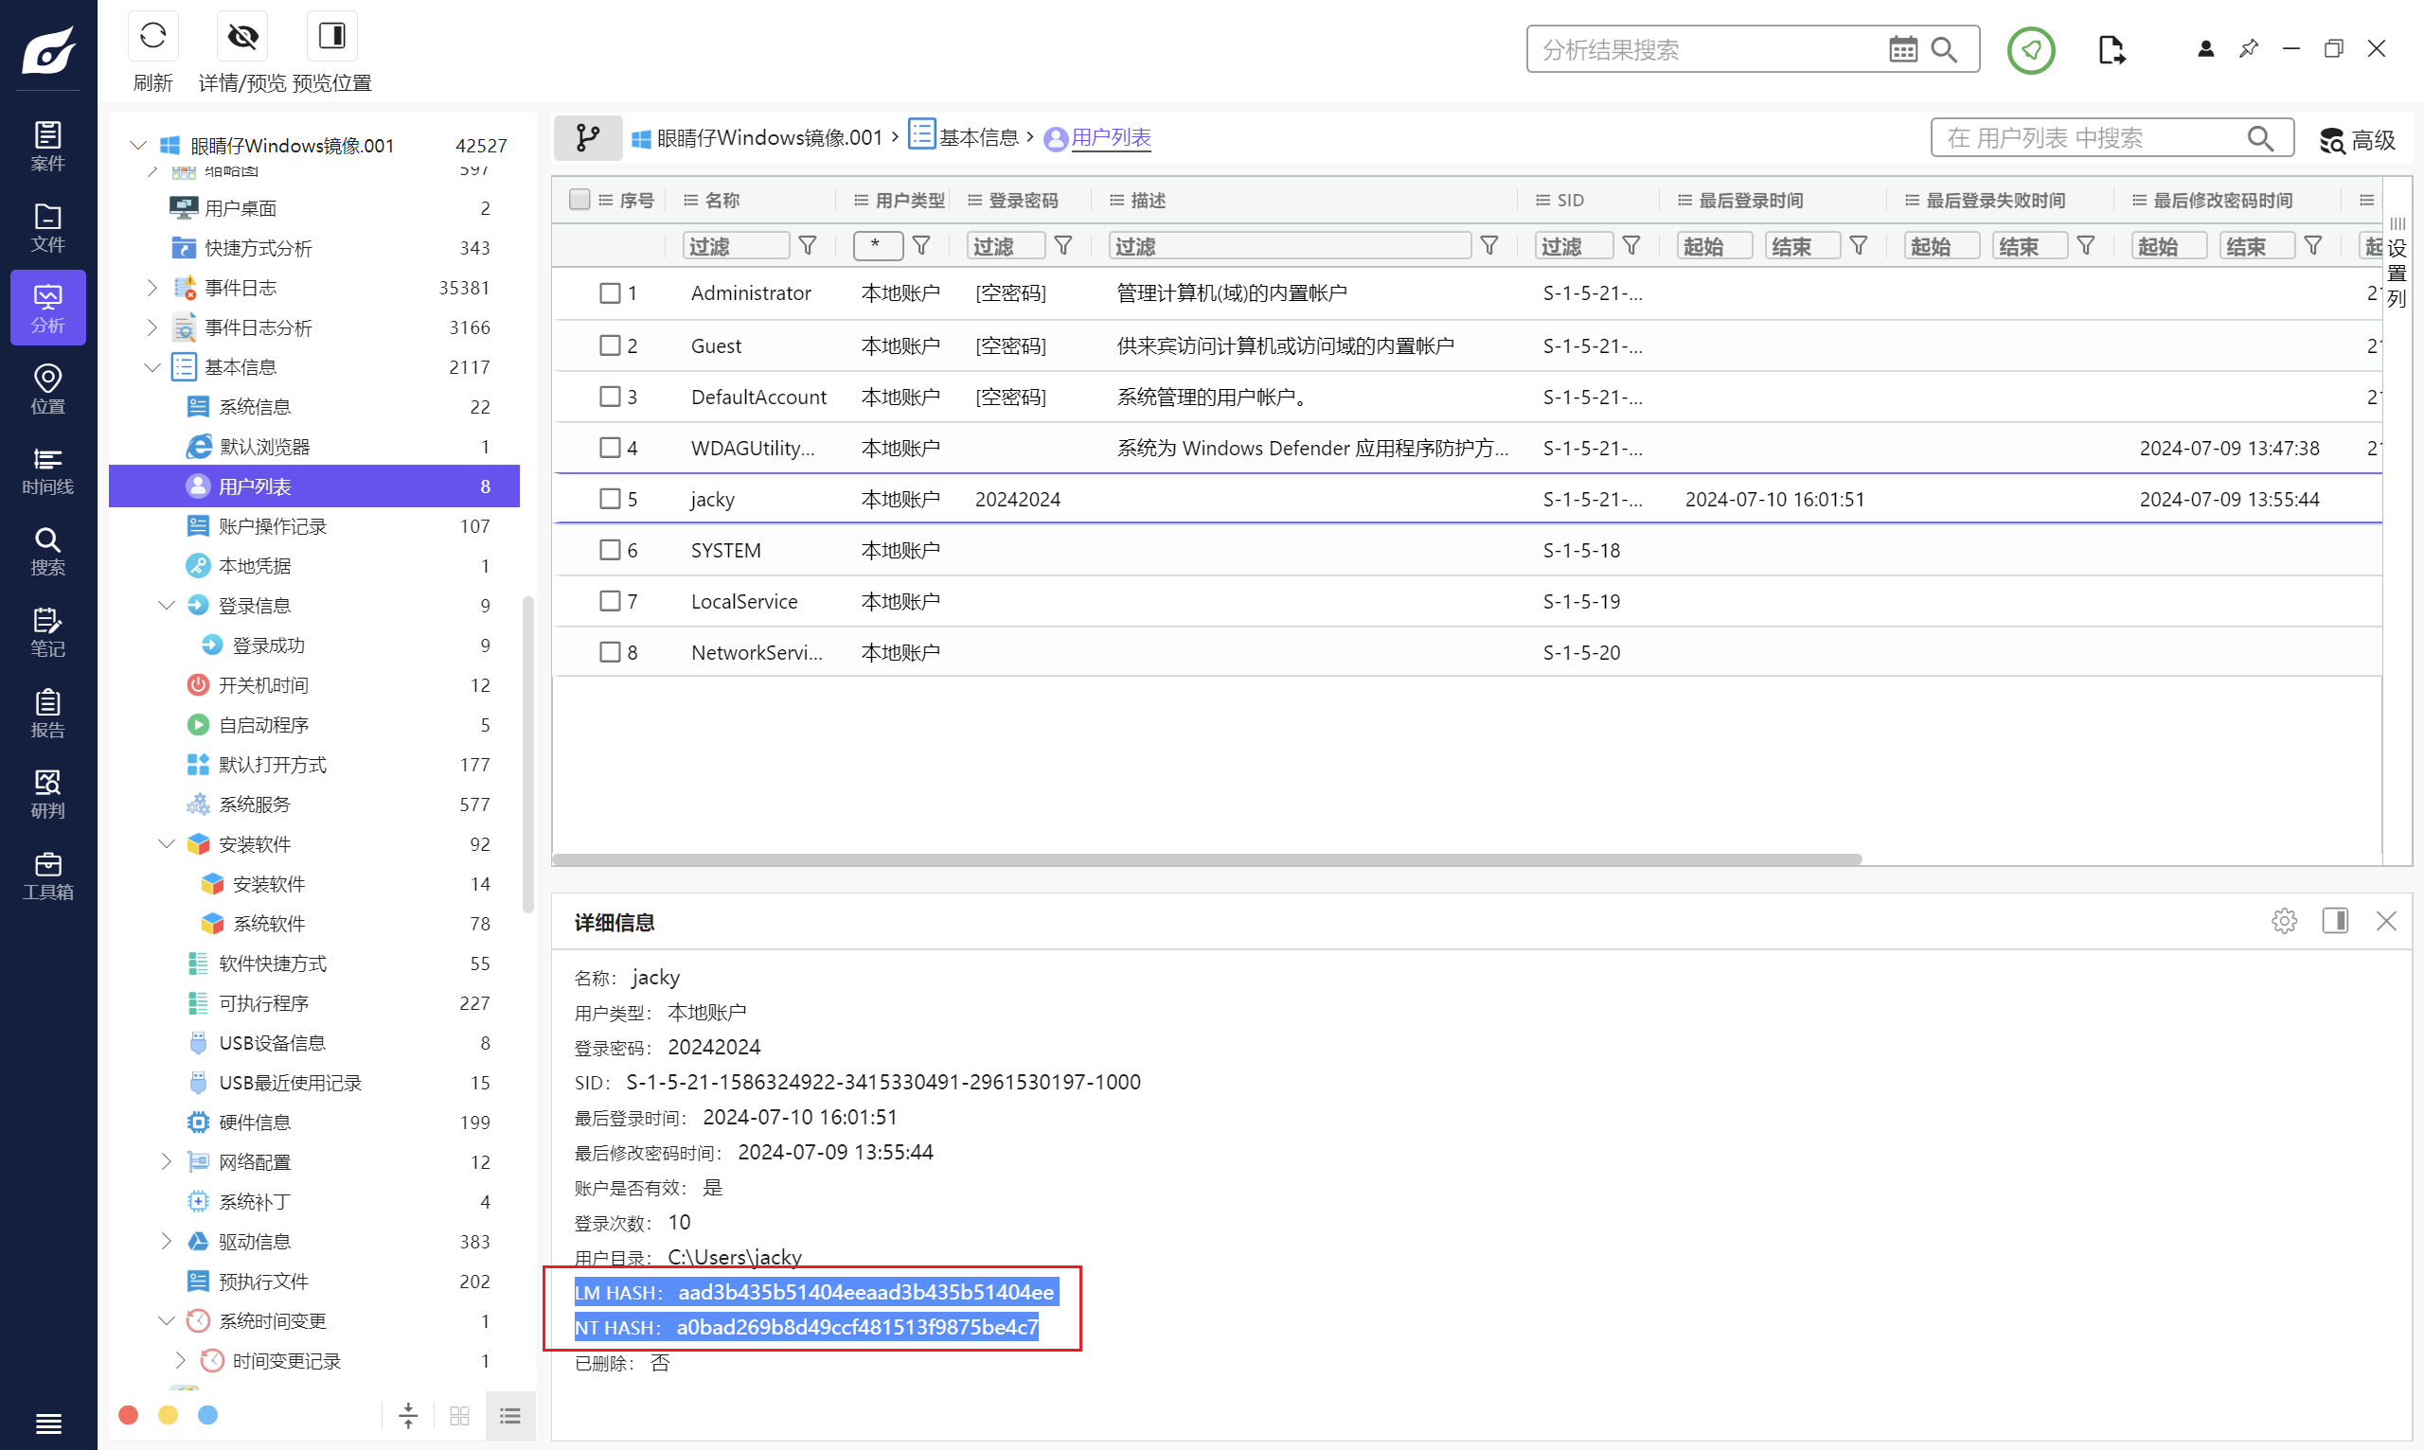This screenshot has height=1450, width=2424.
Task: Switch to grid view icon at bottom
Action: 459,1416
